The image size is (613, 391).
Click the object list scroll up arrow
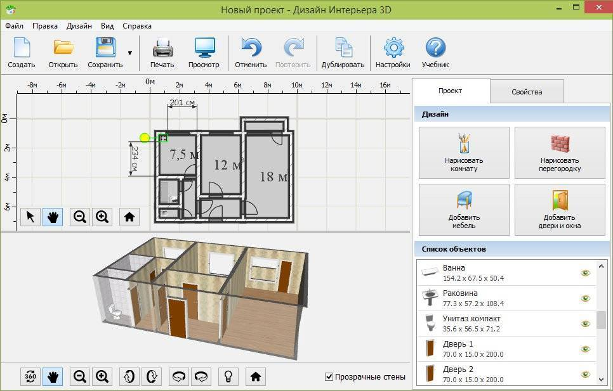pos(602,266)
